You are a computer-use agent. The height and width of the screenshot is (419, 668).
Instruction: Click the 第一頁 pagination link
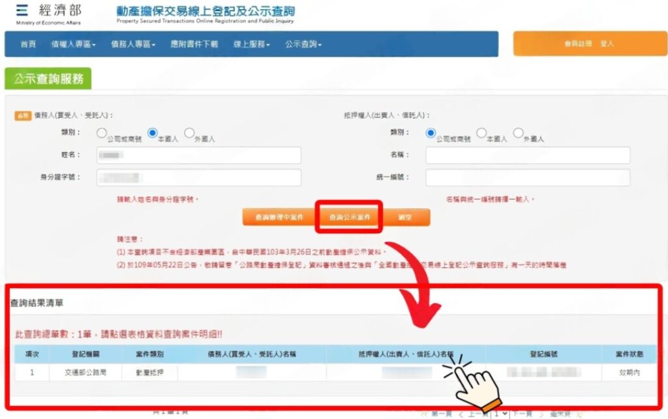pyautogui.click(x=441, y=414)
